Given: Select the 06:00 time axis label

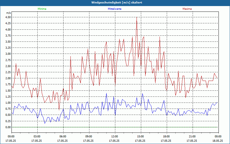Looking at the screenshot, I should click(x=63, y=137).
